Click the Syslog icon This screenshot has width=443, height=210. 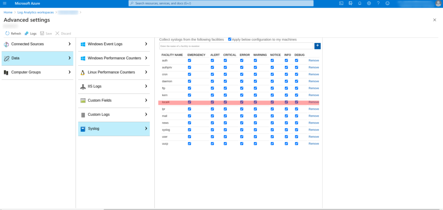pyautogui.click(x=83, y=129)
